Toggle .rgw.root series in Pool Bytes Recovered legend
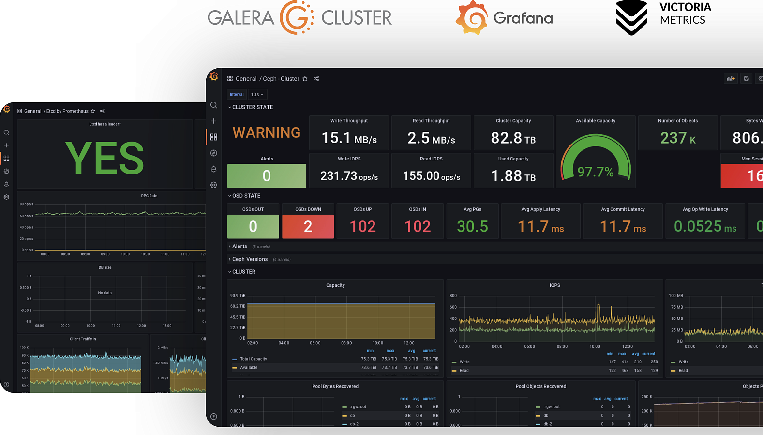 coord(358,407)
